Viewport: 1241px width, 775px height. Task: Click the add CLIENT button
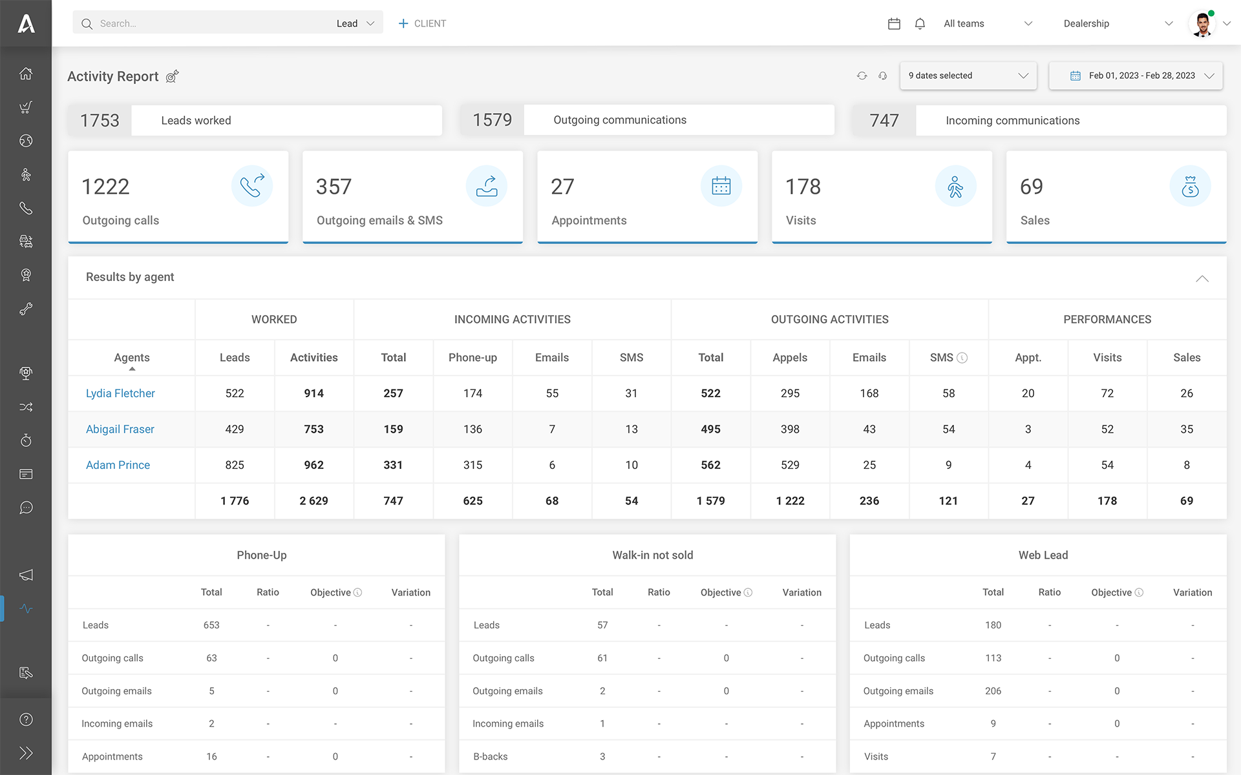422,24
